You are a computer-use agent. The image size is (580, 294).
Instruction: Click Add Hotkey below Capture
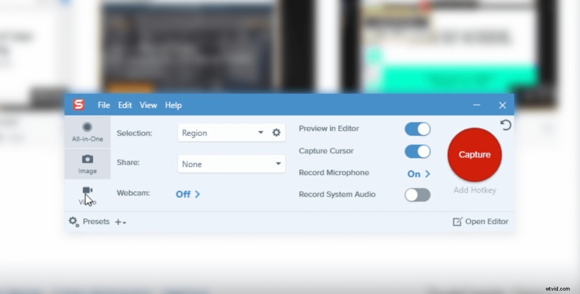click(x=475, y=190)
